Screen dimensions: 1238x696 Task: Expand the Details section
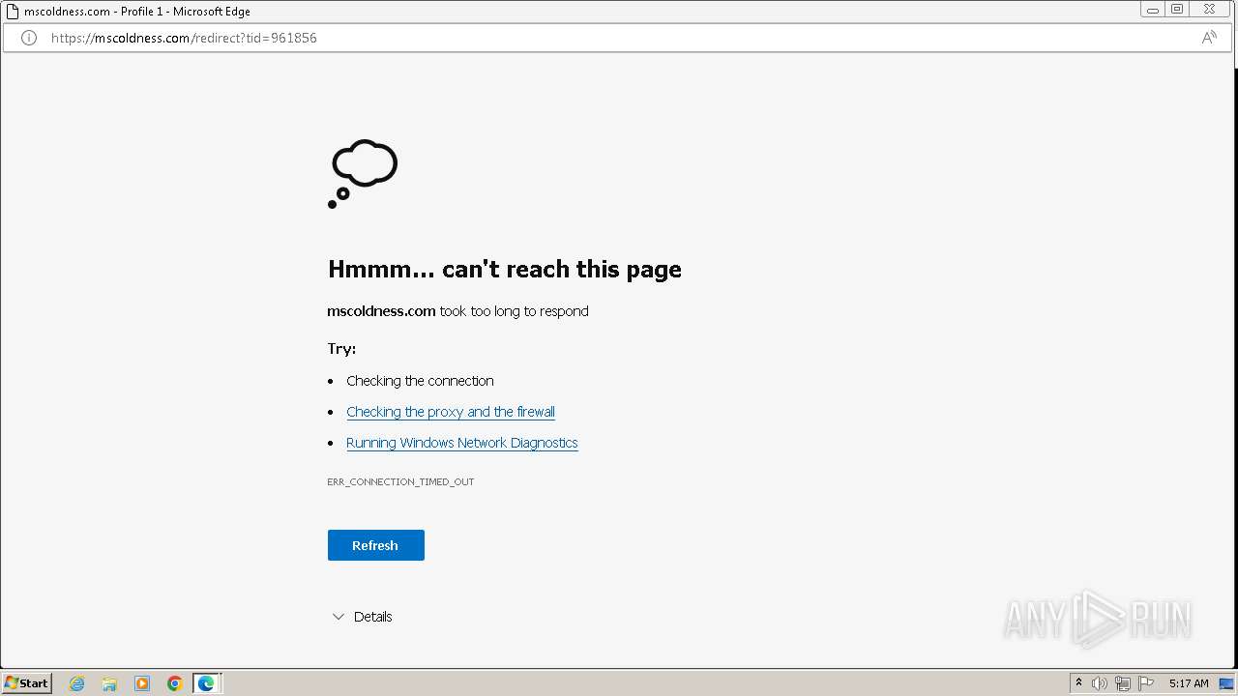pos(362,617)
